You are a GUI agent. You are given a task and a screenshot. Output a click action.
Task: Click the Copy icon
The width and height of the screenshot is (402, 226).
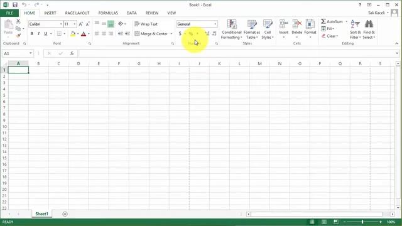[18, 28]
